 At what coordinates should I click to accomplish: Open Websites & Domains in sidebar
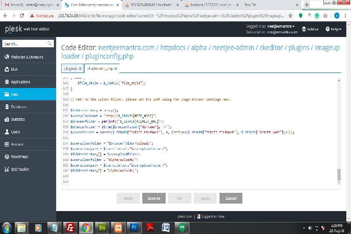tap(28, 57)
